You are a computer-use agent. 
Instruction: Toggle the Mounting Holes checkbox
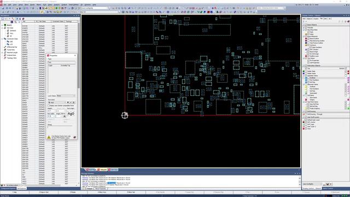pyautogui.click(x=306, y=30)
